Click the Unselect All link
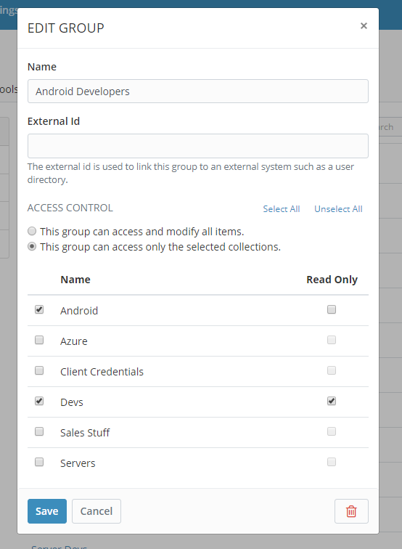This screenshot has height=549, width=402. click(338, 209)
